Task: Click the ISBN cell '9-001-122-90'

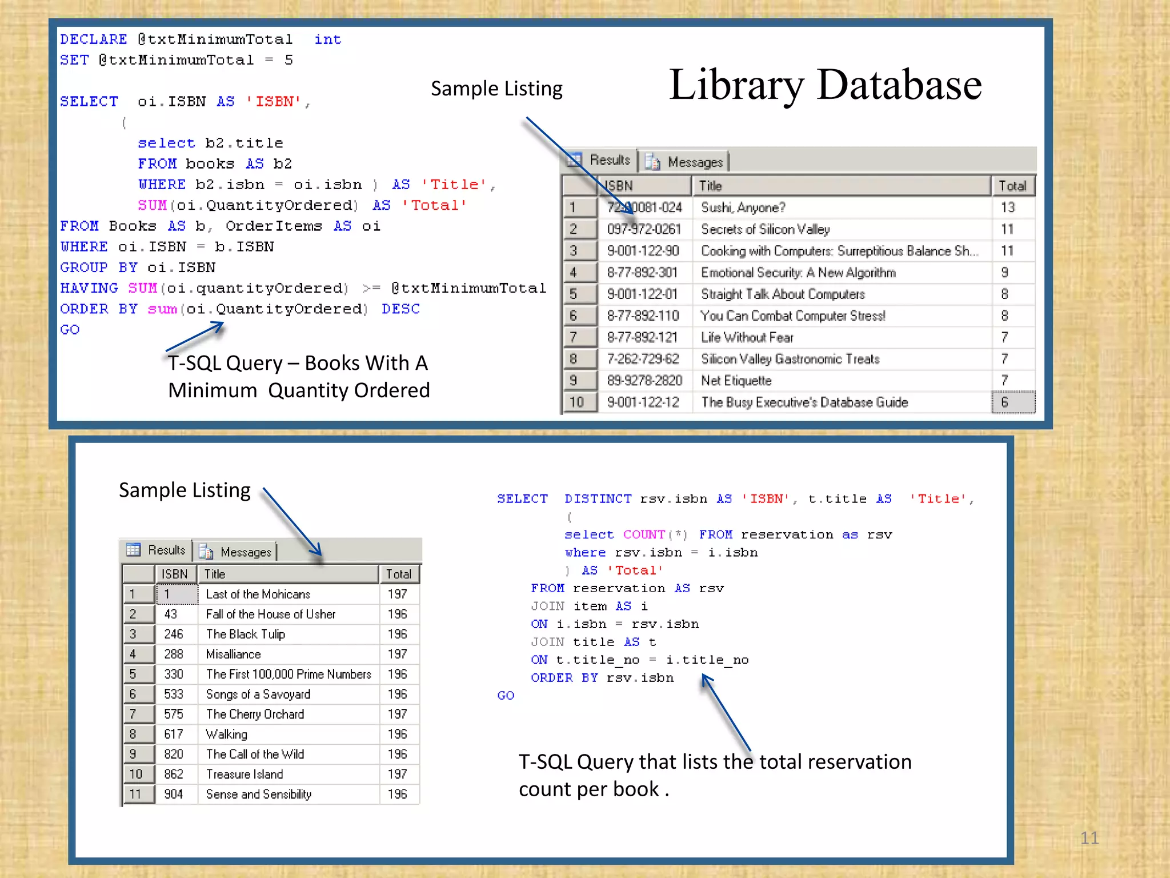Action: point(644,251)
